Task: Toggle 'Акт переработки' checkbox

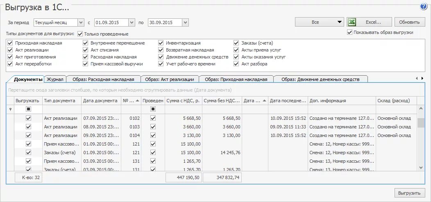Action: (x=10, y=64)
